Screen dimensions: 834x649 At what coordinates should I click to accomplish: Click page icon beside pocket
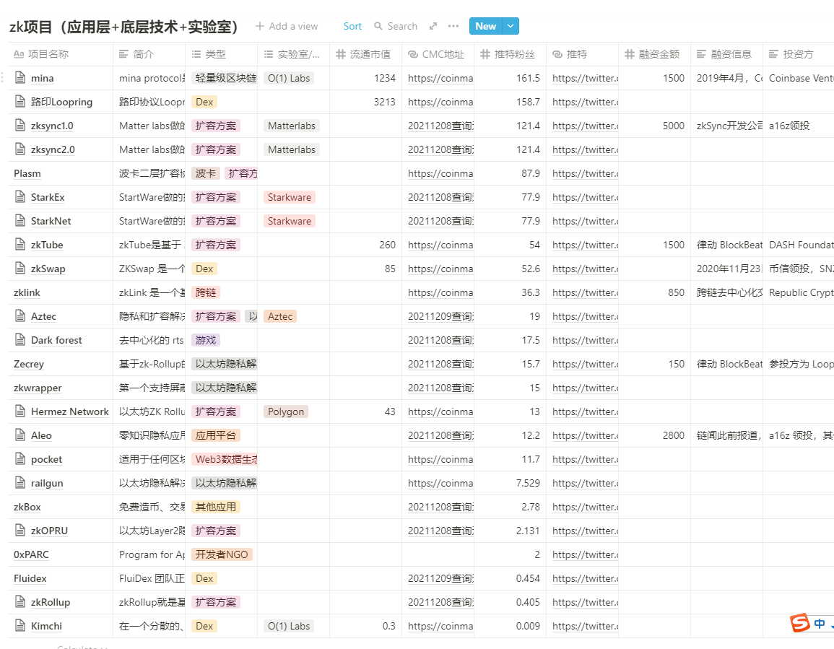coord(20,459)
